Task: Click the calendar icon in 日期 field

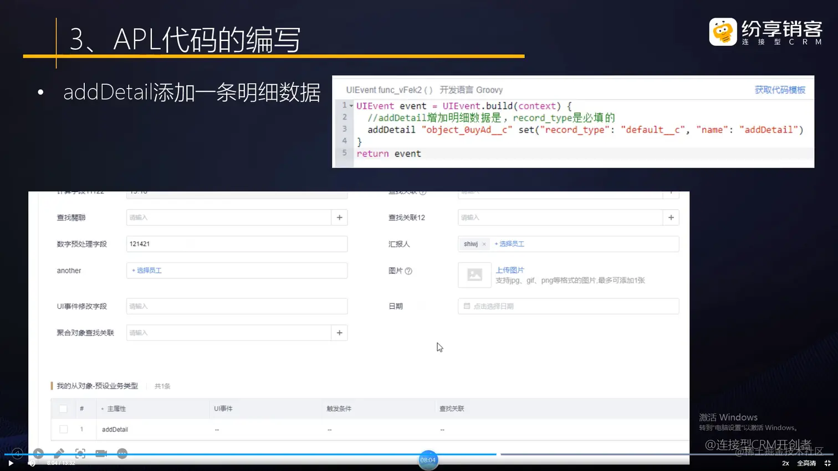Action: (x=467, y=306)
